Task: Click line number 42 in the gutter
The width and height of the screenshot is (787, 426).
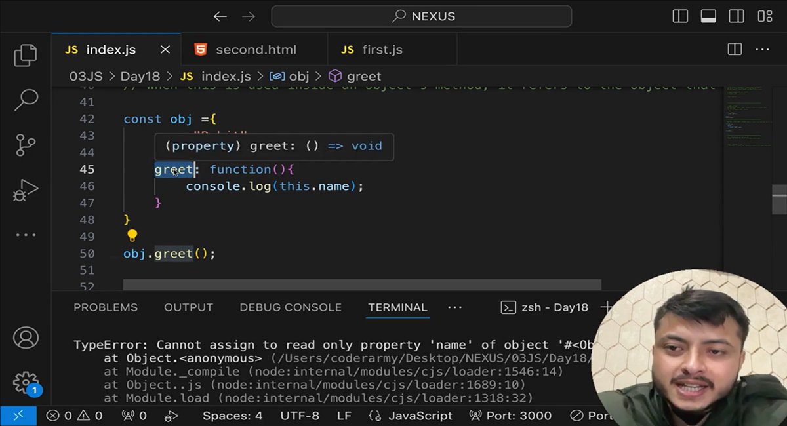Action: (x=87, y=119)
